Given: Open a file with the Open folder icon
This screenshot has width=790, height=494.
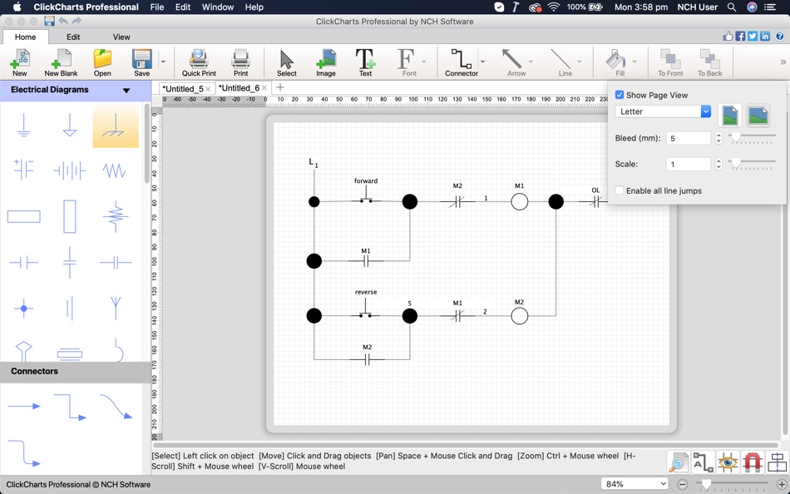Looking at the screenshot, I should coord(102,62).
